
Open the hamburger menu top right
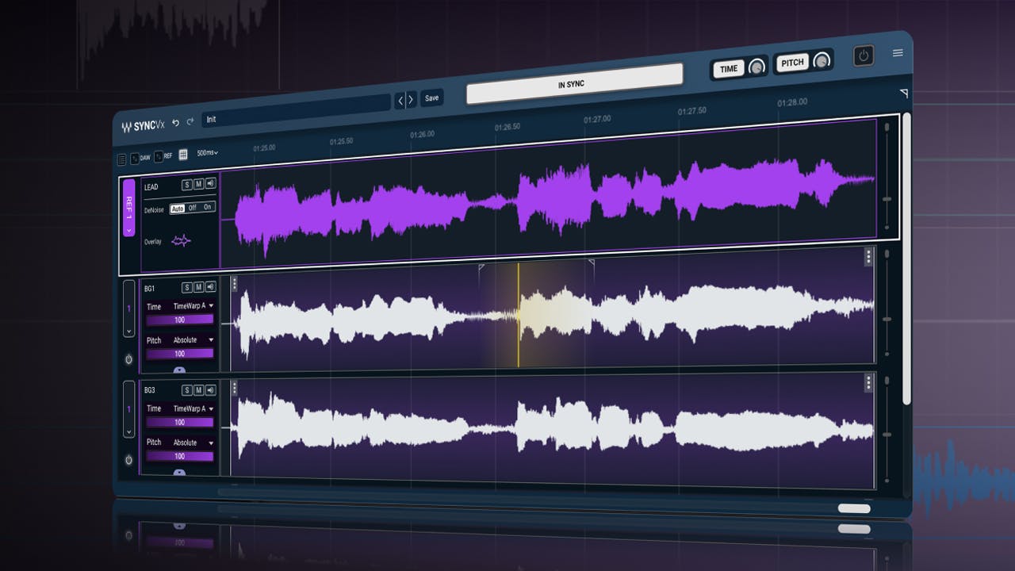(x=898, y=52)
